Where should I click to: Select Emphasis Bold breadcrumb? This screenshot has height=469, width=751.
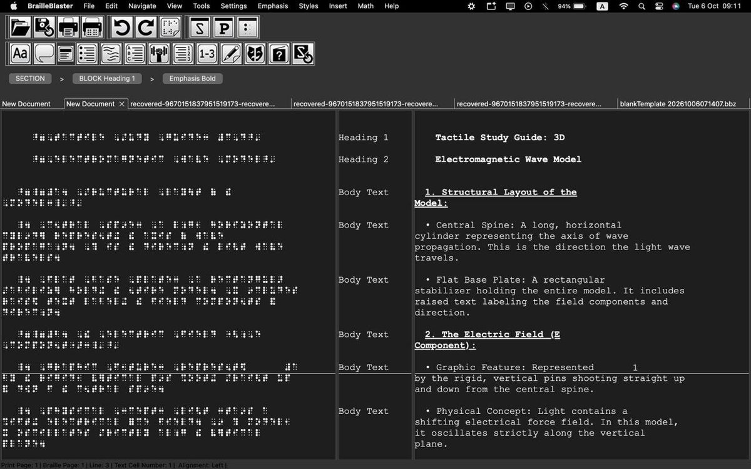tap(193, 79)
